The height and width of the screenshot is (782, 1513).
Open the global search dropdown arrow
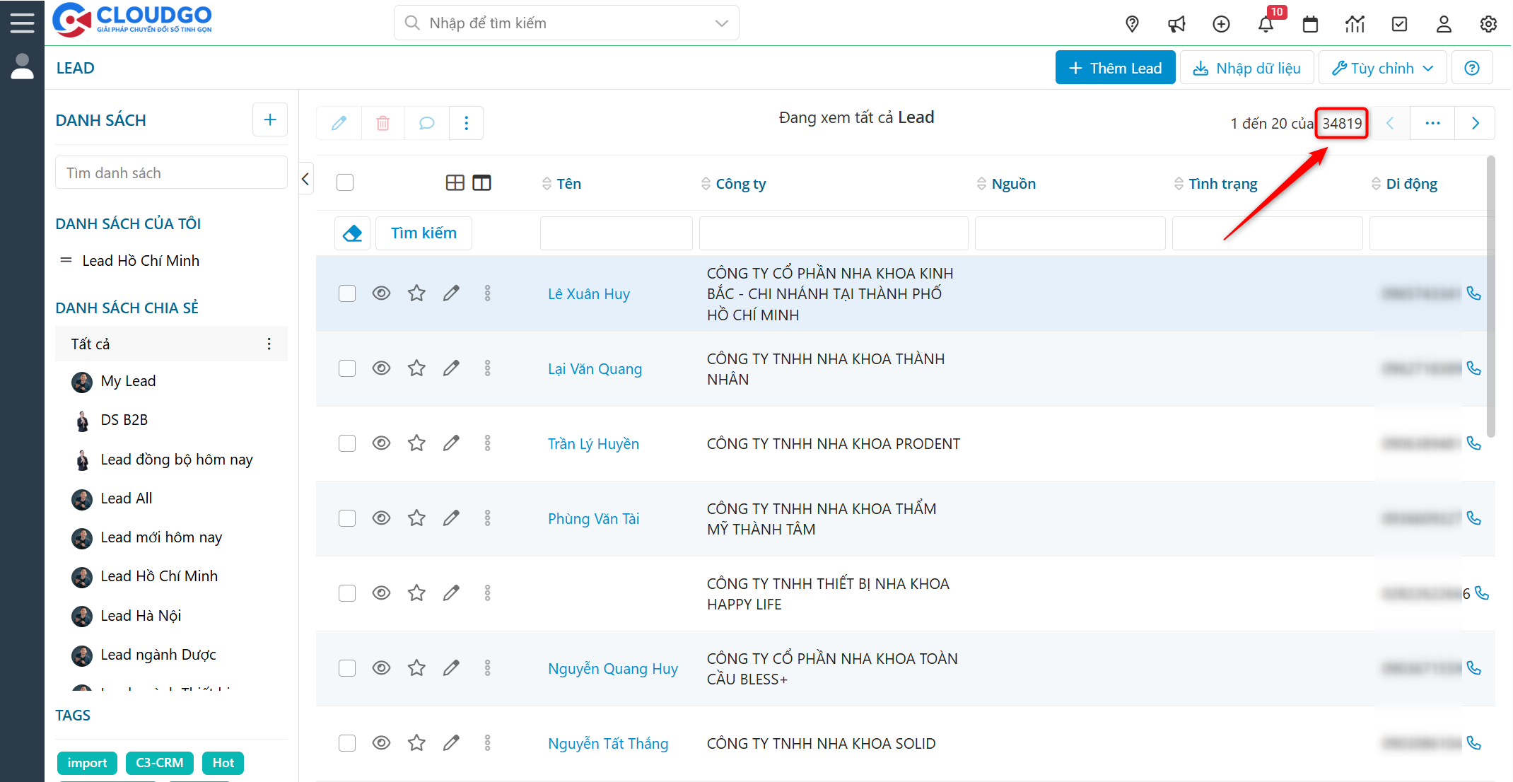(x=721, y=23)
